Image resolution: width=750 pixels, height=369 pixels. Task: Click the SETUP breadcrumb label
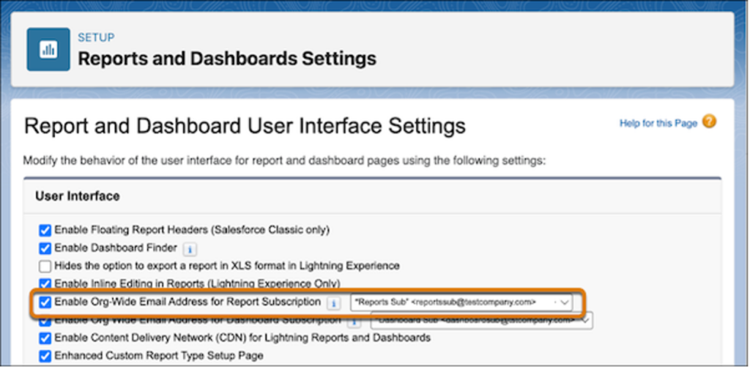(96, 38)
